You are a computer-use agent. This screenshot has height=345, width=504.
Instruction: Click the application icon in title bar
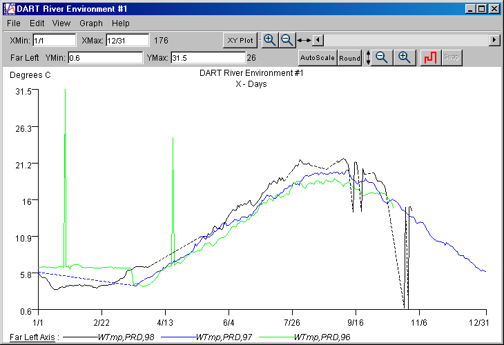coord(8,9)
